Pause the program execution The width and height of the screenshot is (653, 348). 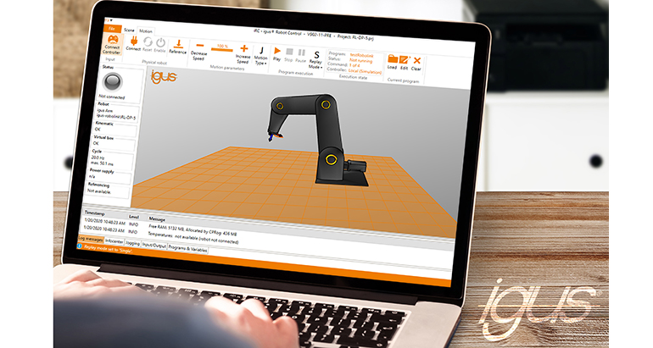[x=302, y=52]
